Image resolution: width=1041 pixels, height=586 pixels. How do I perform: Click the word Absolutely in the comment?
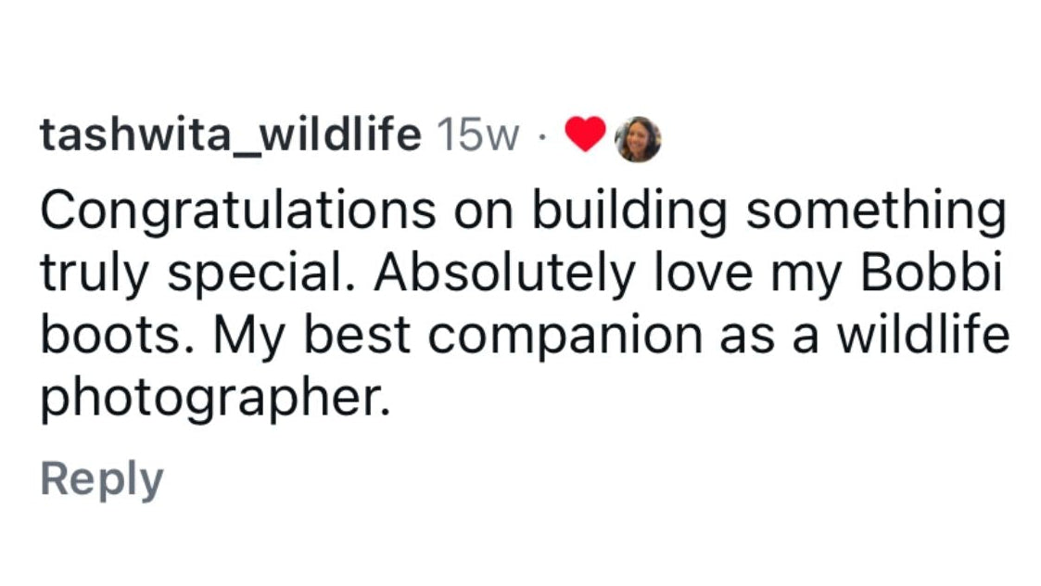pyautogui.click(x=504, y=274)
